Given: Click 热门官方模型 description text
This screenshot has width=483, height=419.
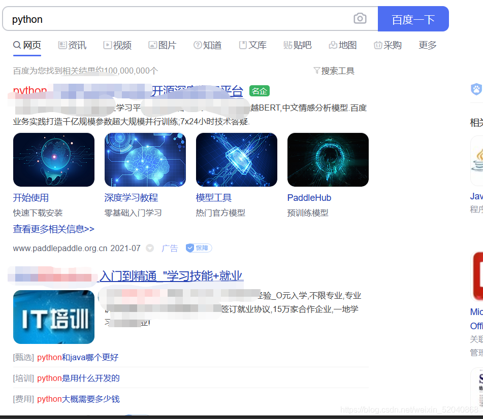Looking at the screenshot, I should (220, 213).
